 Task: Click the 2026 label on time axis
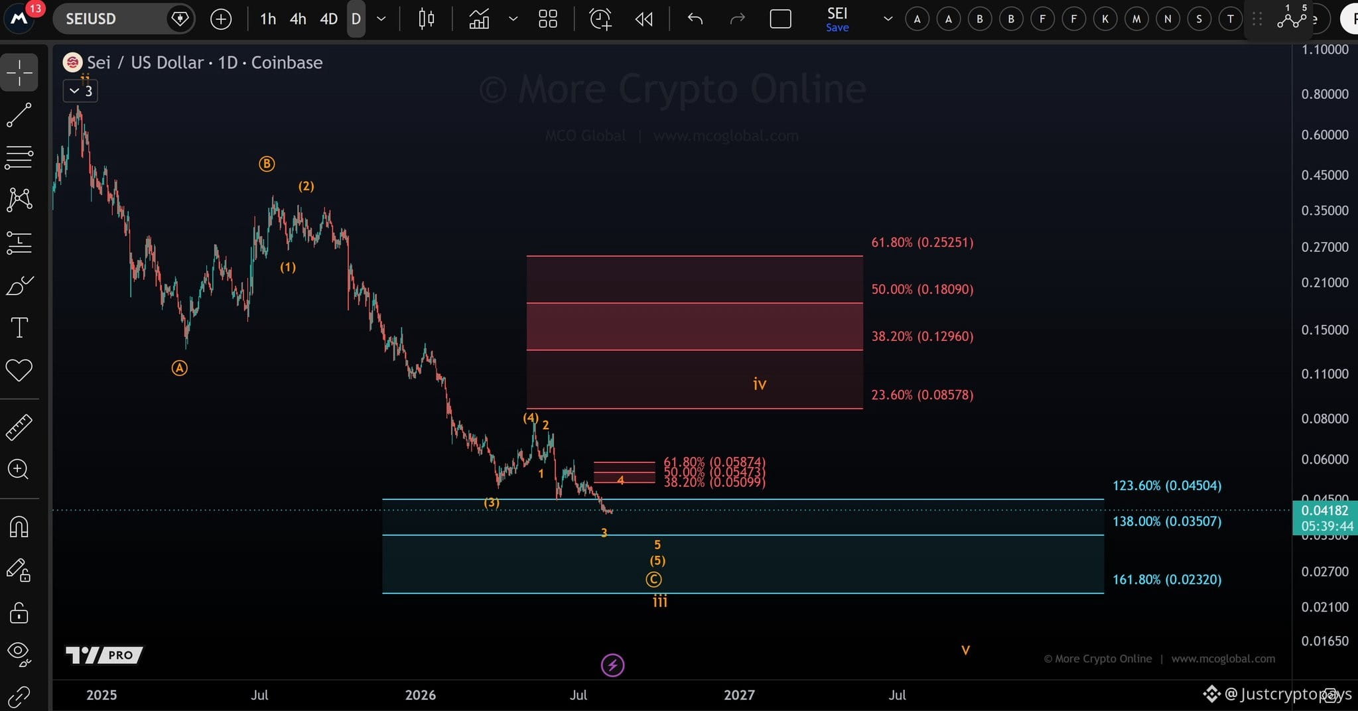click(x=421, y=694)
